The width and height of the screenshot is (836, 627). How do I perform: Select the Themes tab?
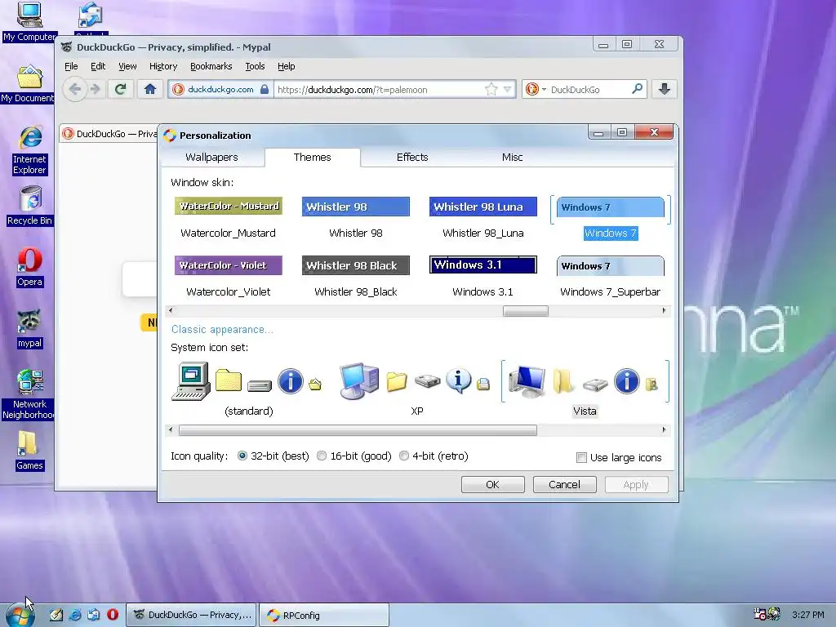pyautogui.click(x=313, y=158)
